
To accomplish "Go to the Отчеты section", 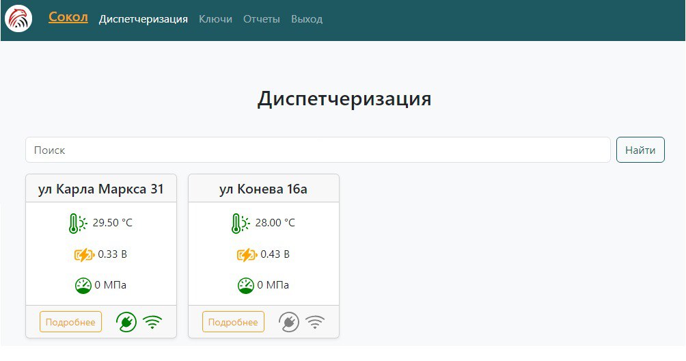I will click(x=262, y=19).
